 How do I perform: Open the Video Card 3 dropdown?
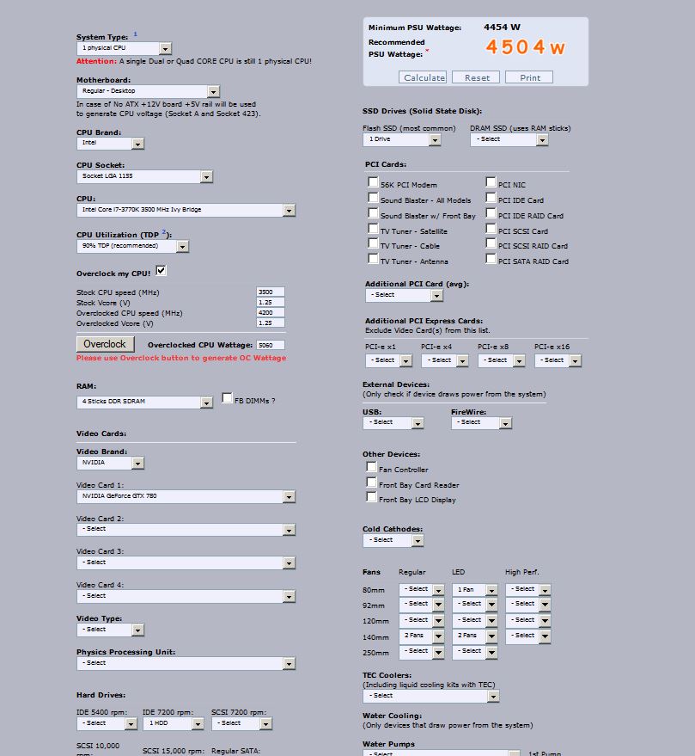click(x=186, y=563)
